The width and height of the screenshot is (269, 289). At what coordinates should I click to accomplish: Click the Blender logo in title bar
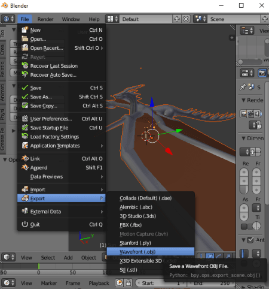coord(4,5)
